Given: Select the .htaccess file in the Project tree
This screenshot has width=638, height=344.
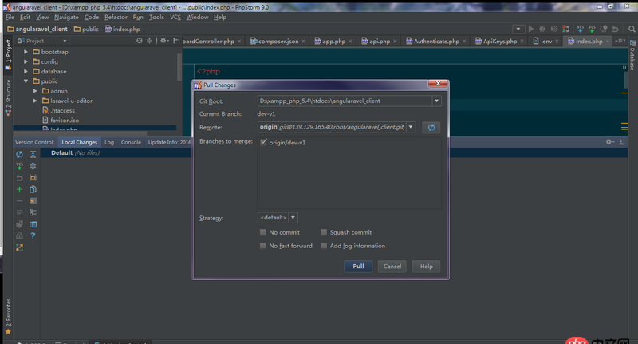Looking at the screenshot, I should coord(58,110).
